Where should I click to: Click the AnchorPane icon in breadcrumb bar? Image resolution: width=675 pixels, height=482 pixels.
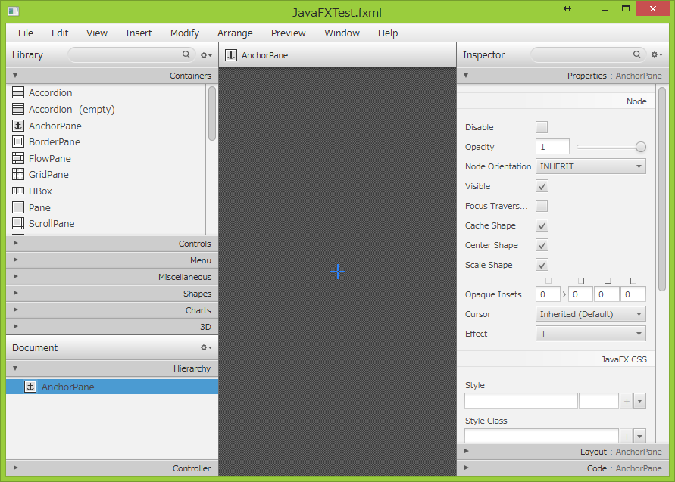click(231, 55)
